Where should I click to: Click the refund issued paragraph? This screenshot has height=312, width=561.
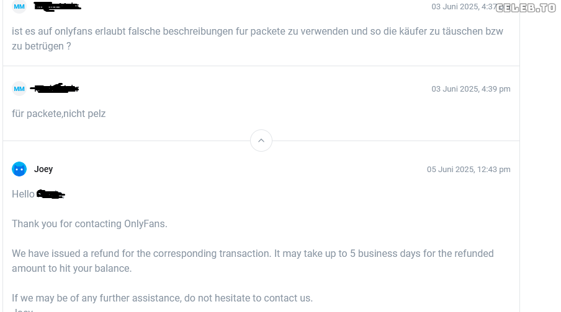(x=186, y=254)
